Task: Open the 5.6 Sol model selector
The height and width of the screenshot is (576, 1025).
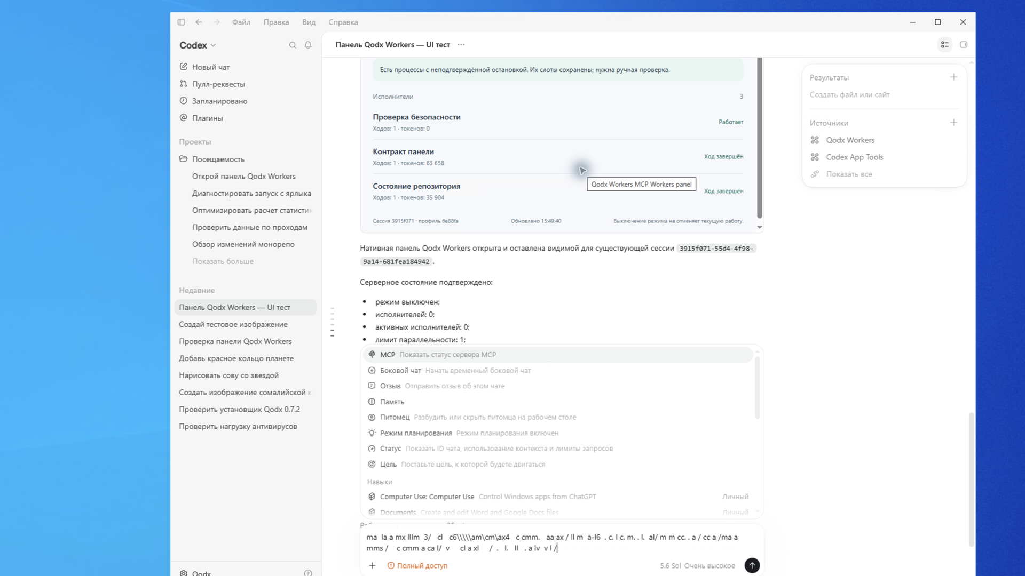Action: coord(671,566)
